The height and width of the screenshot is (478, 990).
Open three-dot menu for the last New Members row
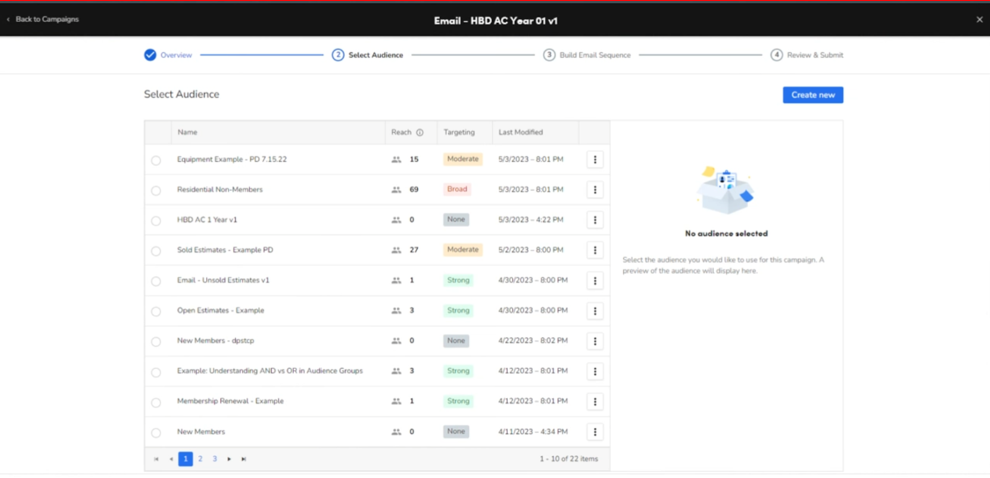[595, 432]
